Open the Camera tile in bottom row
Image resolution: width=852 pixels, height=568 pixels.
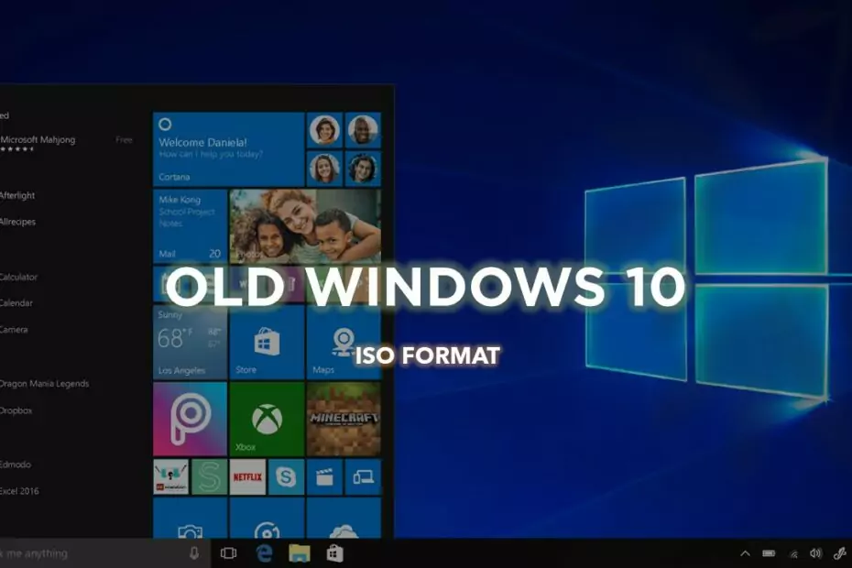tap(191, 518)
